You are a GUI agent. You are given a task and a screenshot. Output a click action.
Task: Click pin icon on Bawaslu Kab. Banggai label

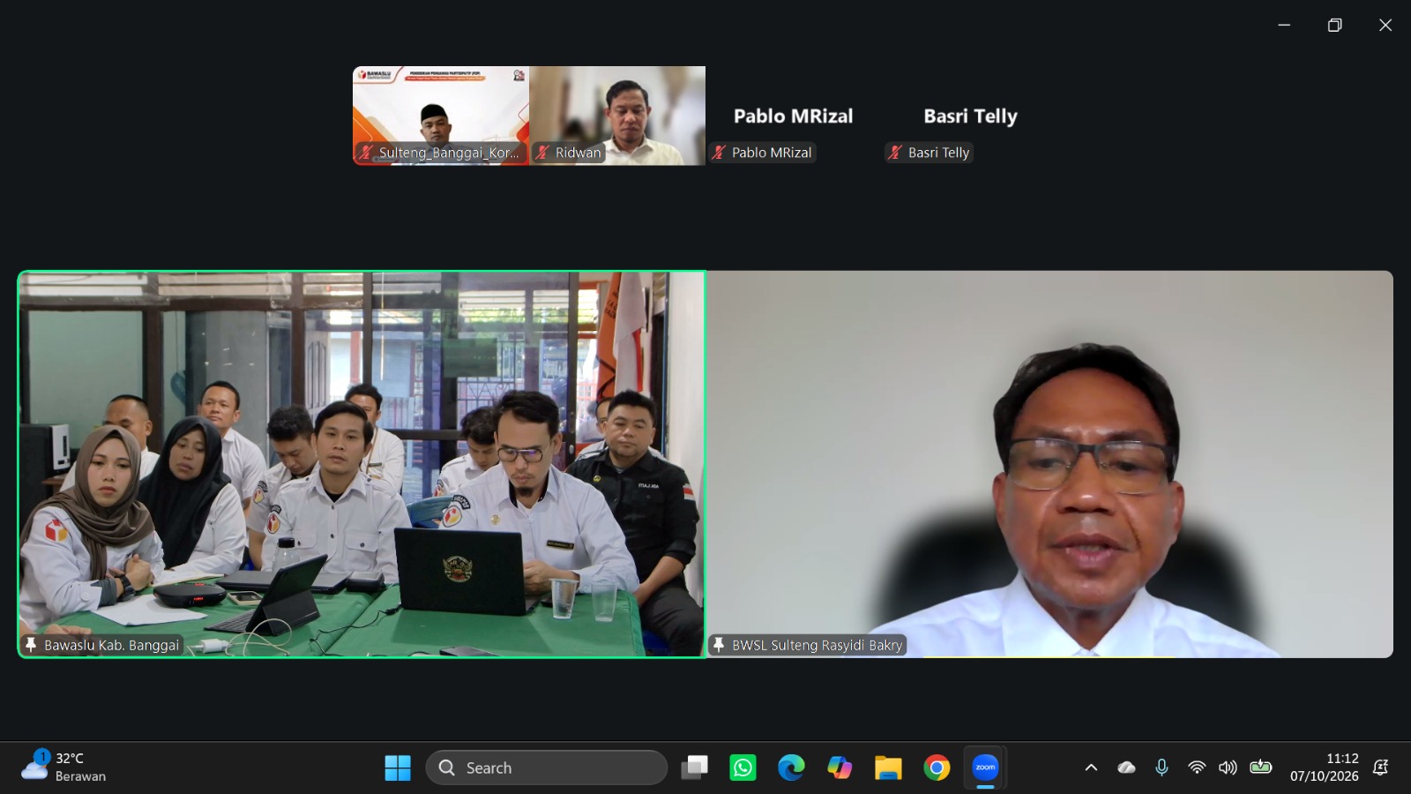tap(31, 645)
